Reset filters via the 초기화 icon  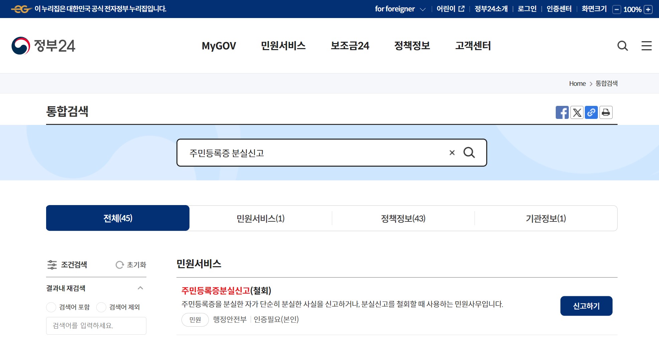pyautogui.click(x=119, y=265)
